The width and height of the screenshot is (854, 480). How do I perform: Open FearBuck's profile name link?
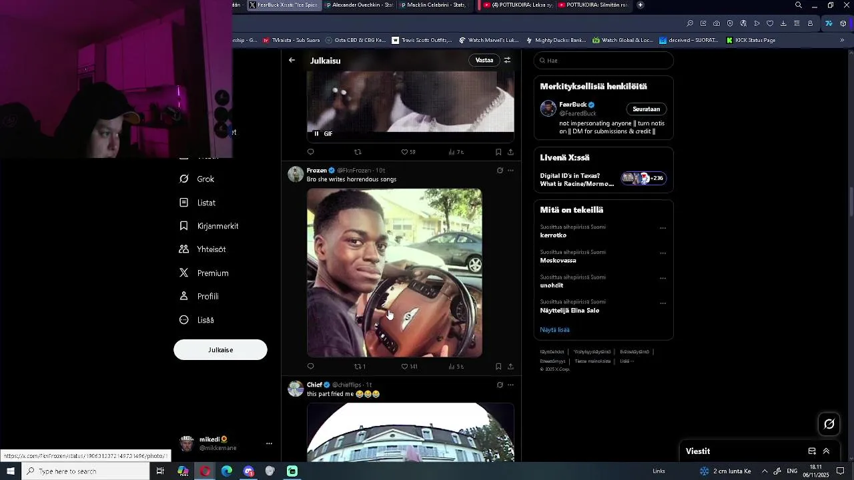(x=572, y=105)
